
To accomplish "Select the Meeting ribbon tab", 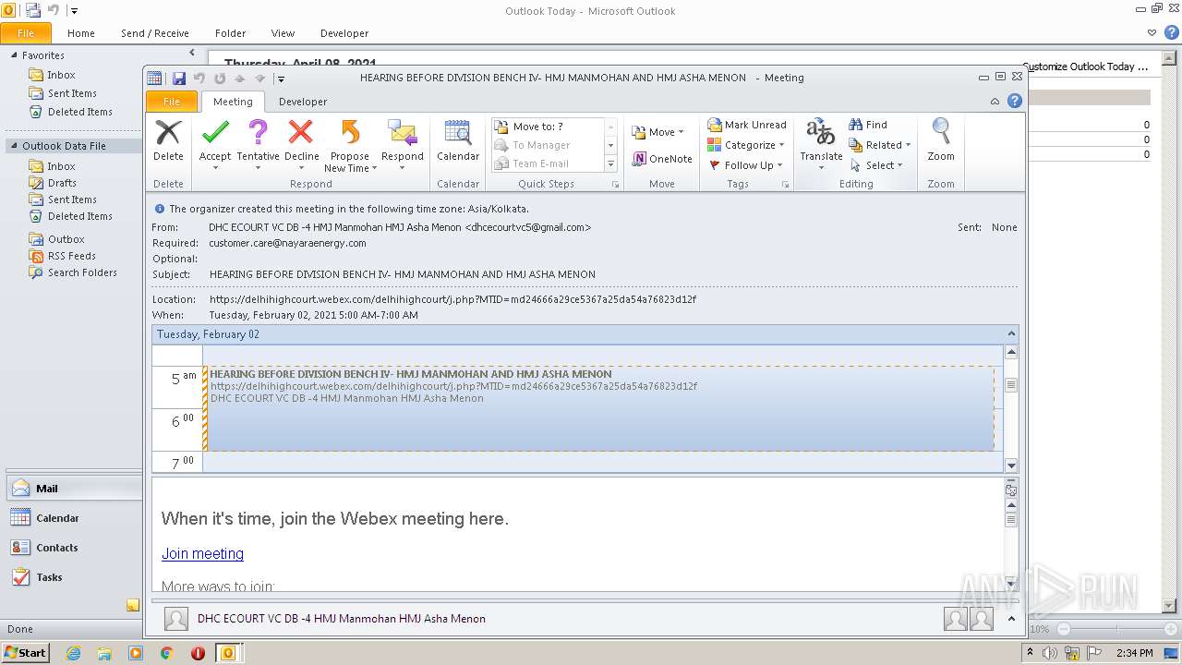I will 233,102.
